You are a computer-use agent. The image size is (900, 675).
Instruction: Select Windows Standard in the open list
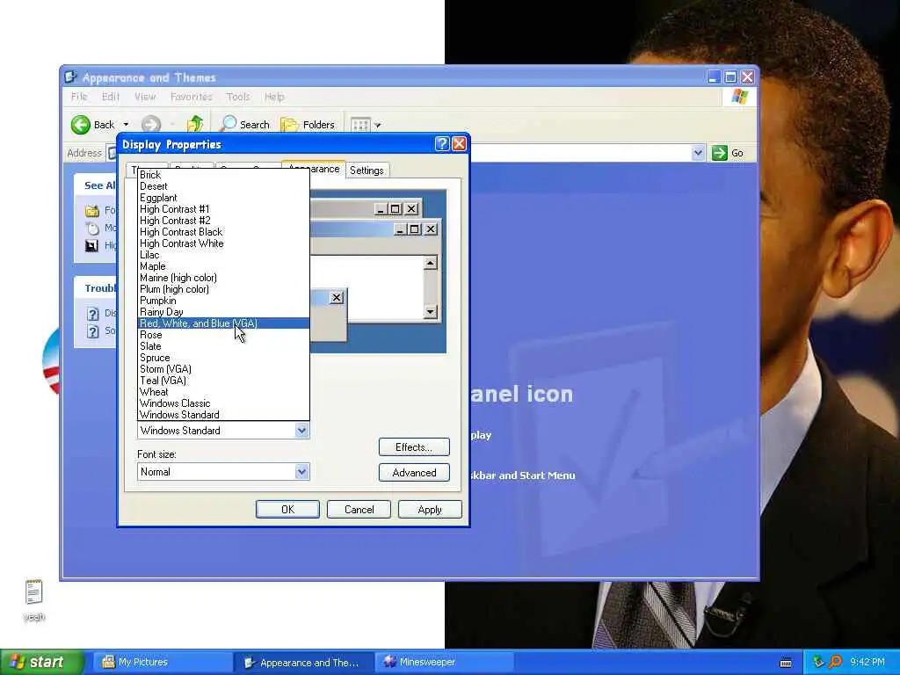click(224, 415)
